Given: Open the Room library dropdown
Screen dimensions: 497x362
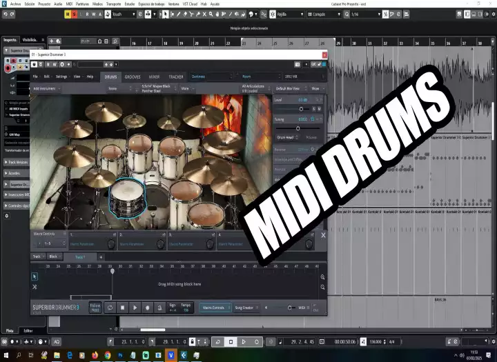Looking at the screenshot, I should point(260,77).
